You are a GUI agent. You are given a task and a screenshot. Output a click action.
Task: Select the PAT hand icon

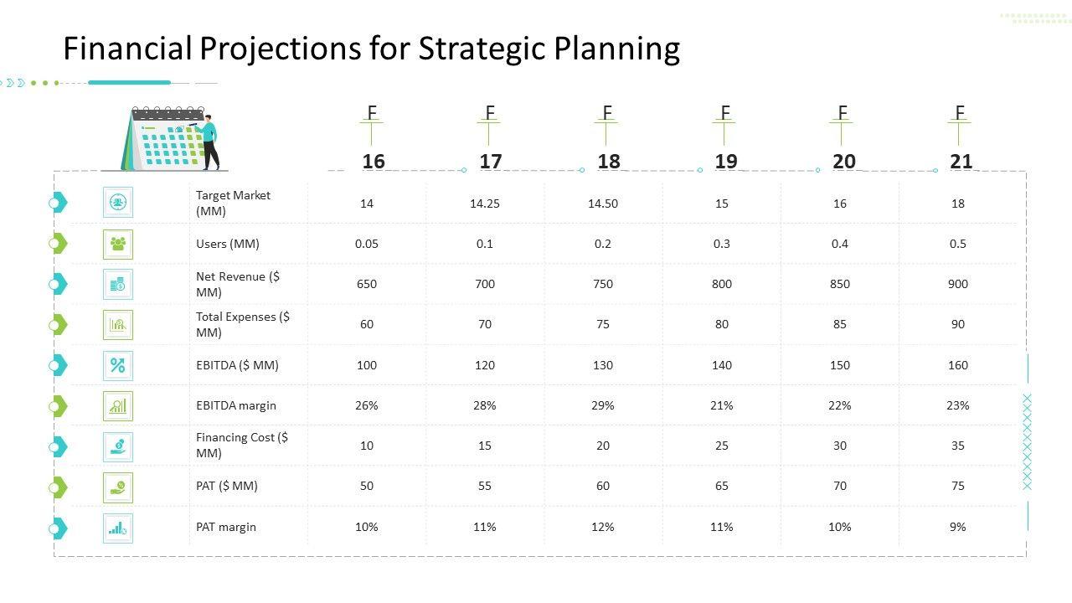coord(118,487)
